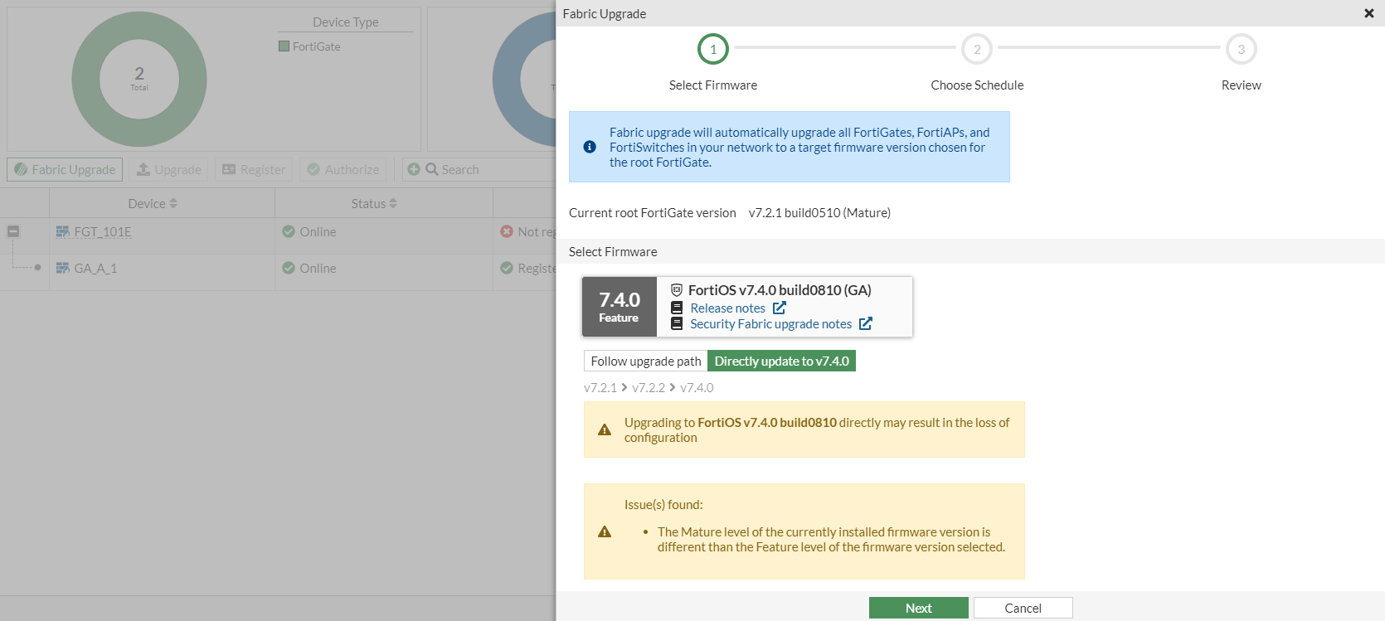
Task: Click the FortiGate green legend swatch
Action: [x=284, y=46]
